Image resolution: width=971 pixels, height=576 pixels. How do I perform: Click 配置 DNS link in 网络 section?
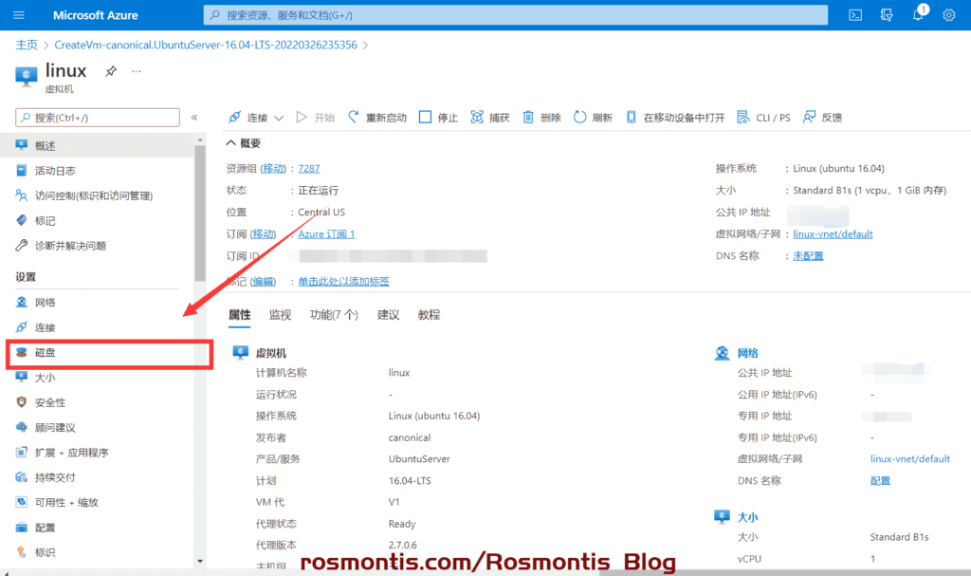(880, 481)
